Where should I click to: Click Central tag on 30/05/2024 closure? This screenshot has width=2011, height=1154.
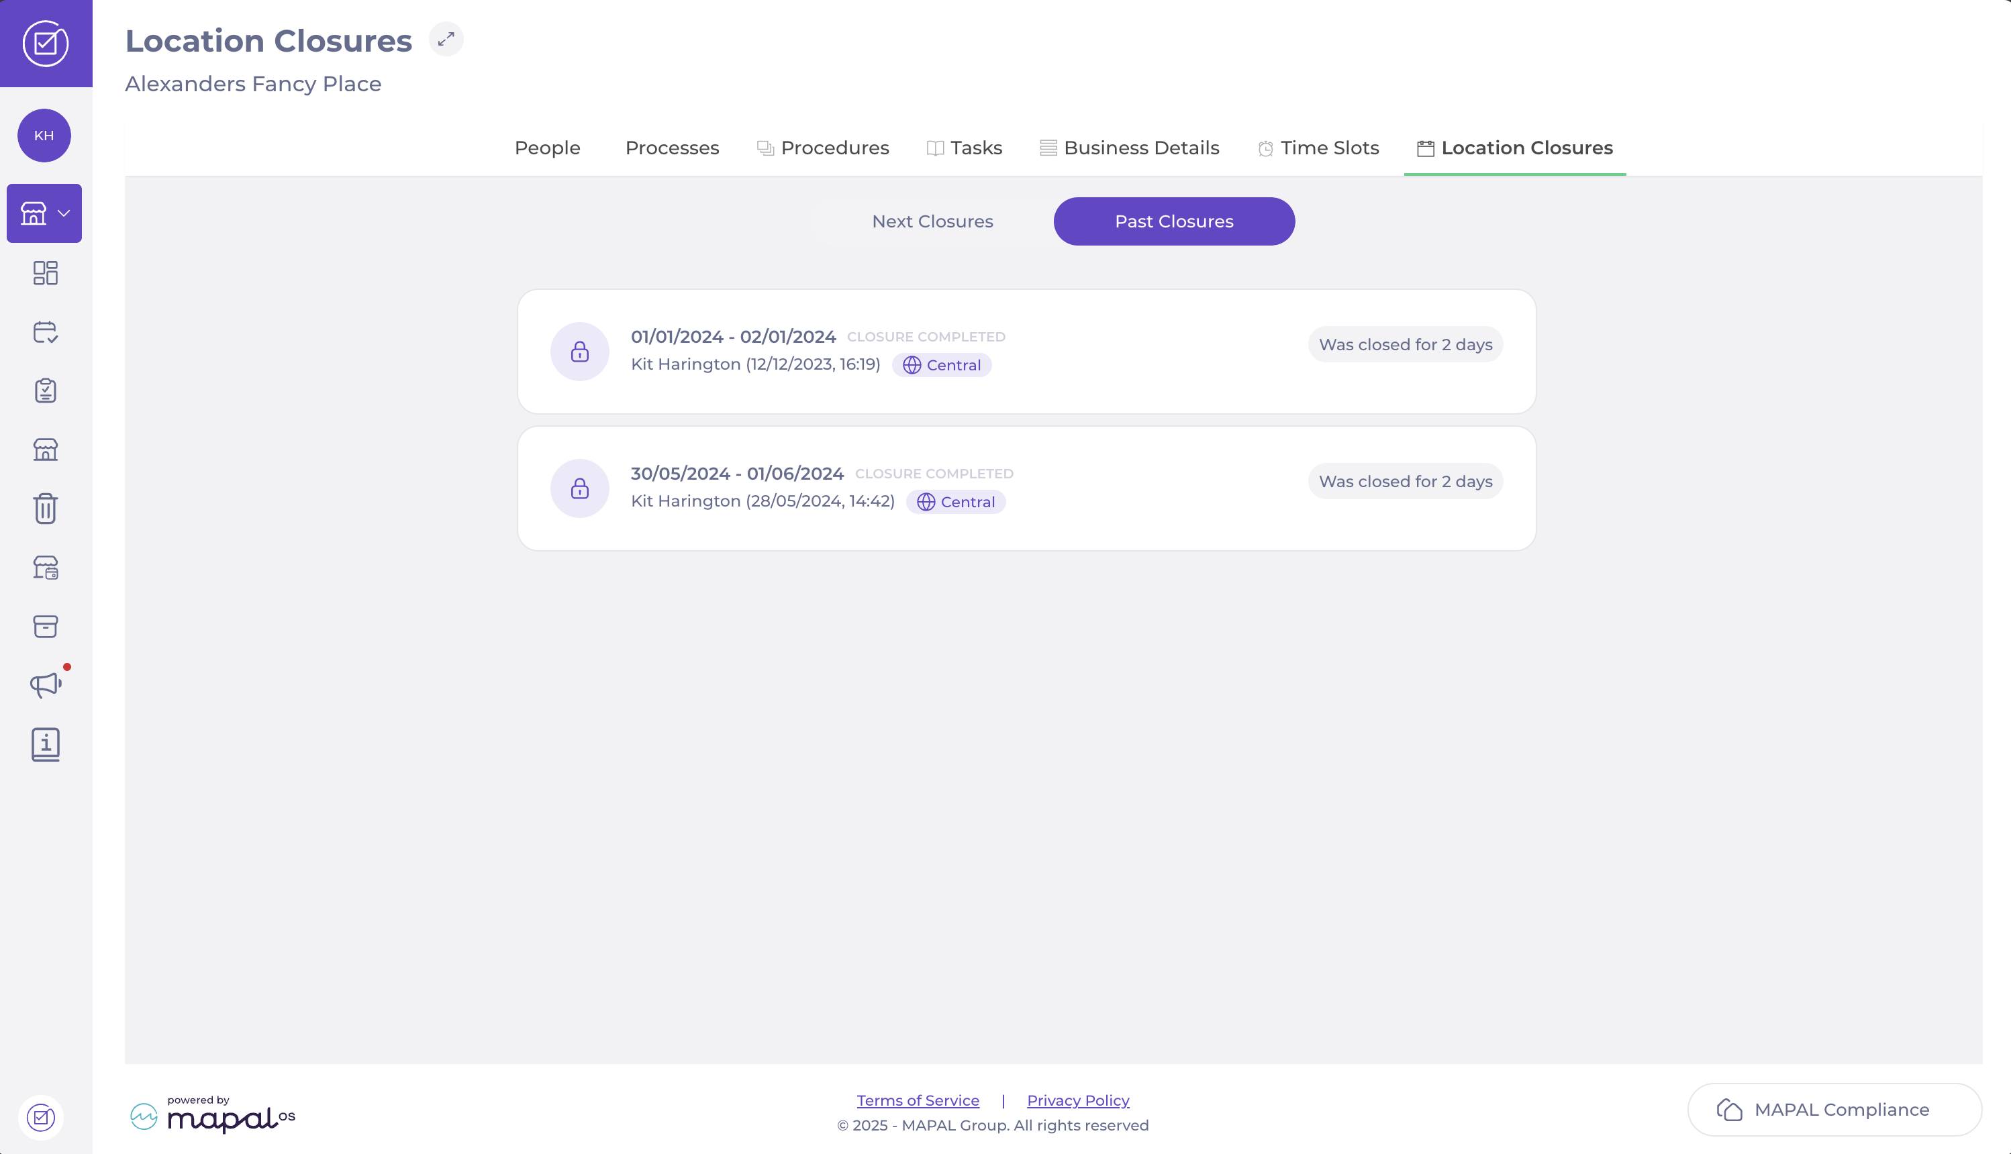click(x=956, y=503)
